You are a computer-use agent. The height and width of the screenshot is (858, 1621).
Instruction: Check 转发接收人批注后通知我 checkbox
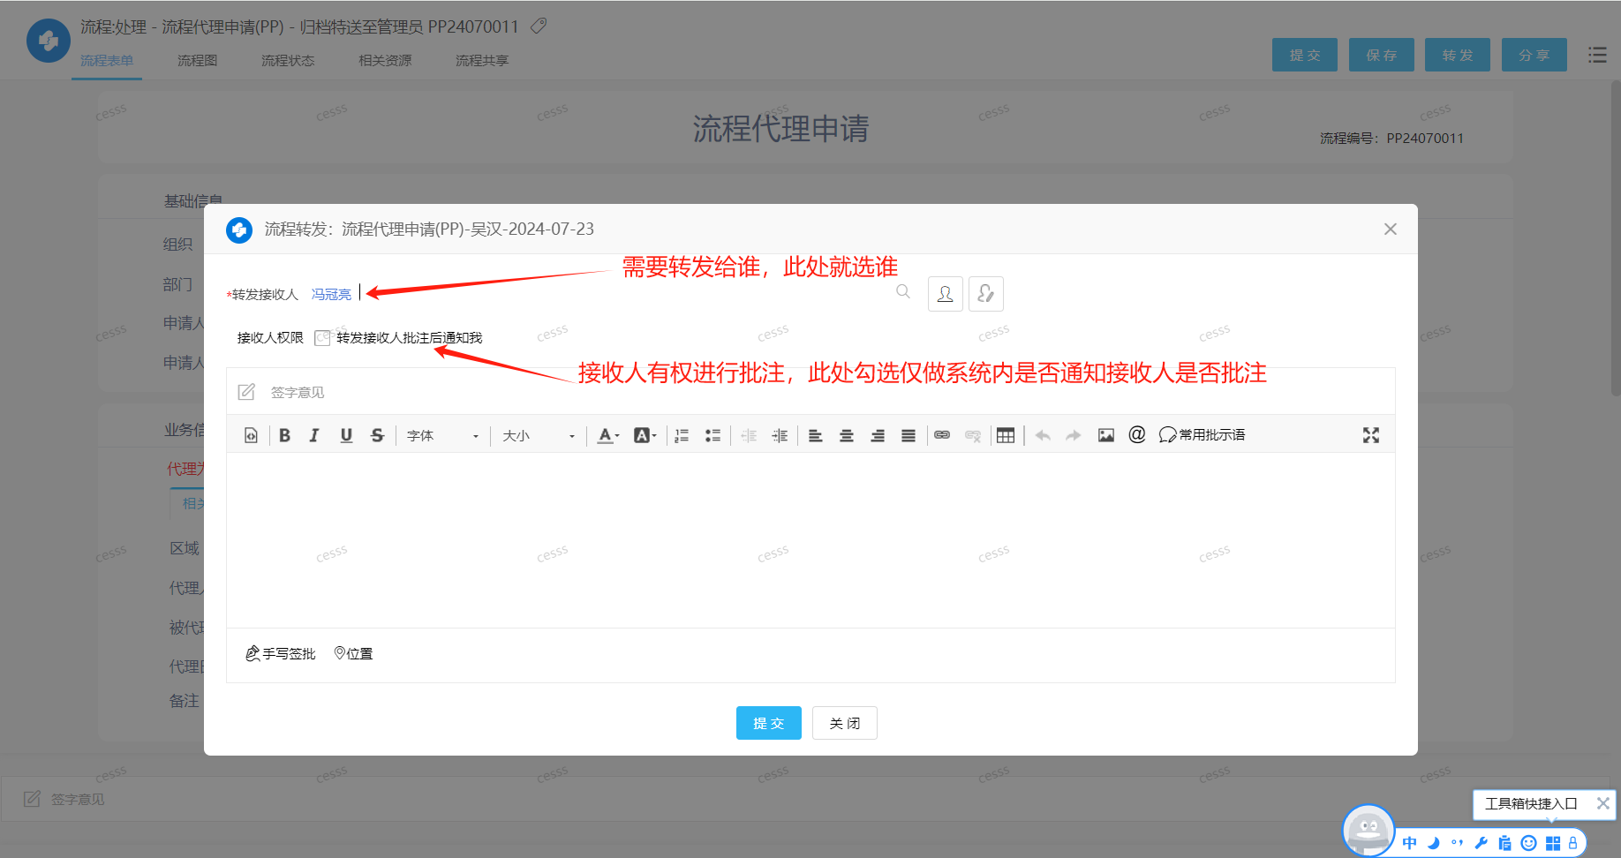click(x=322, y=338)
